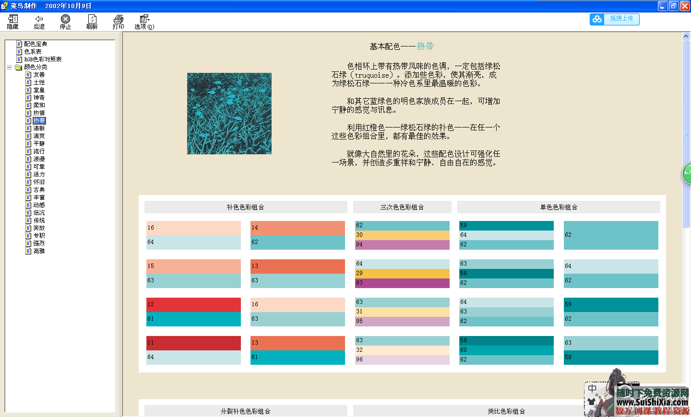Click the page icon beside 配色宝典
This screenshot has width=691, height=417.
click(x=20, y=44)
